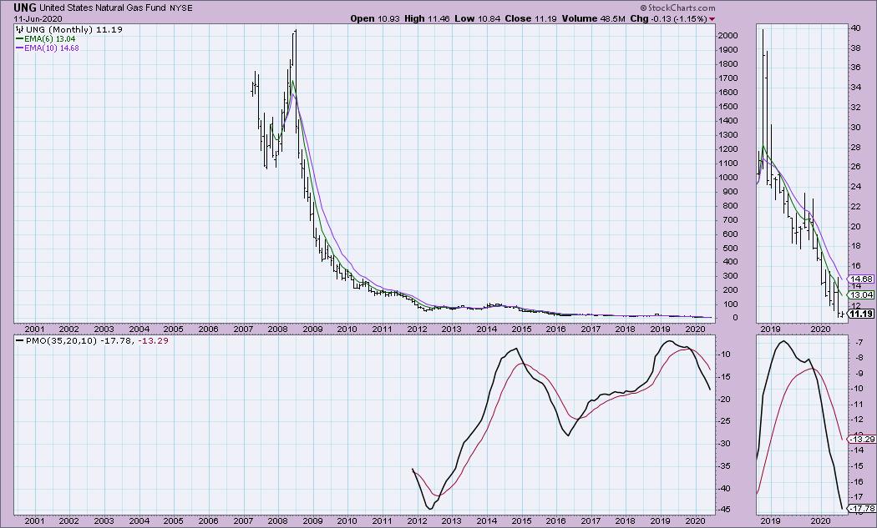Click the date '11-Jun-2020'
Viewport: 877px width, 528px height.
[38, 18]
